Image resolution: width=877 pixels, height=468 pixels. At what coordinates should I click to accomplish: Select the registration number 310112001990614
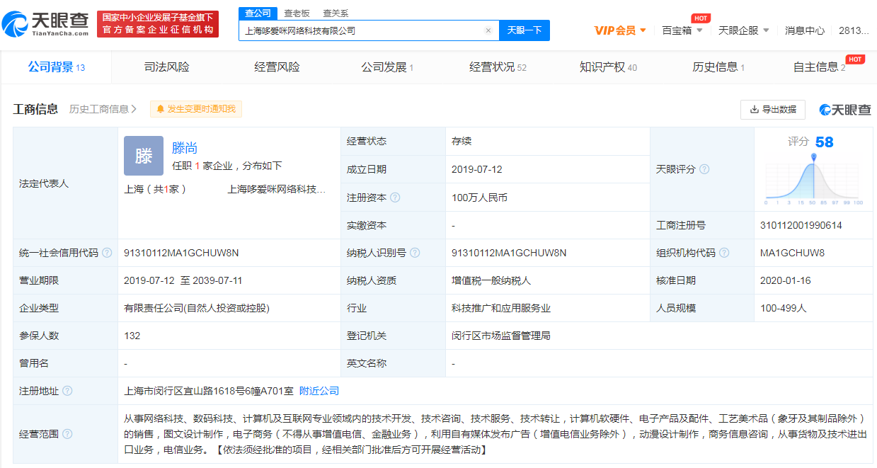(x=801, y=225)
